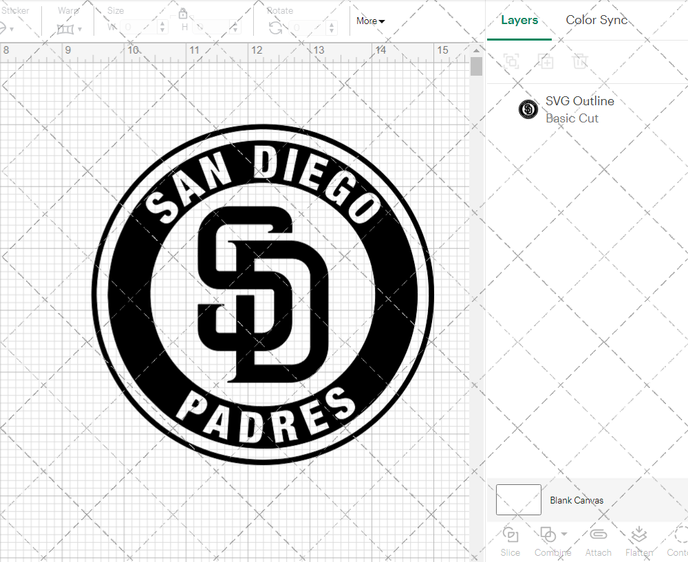Image resolution: width=688 pixels, height=562 pixels.
Task: Click the Rotate circular arrows icon
Action: pos(276,28)
